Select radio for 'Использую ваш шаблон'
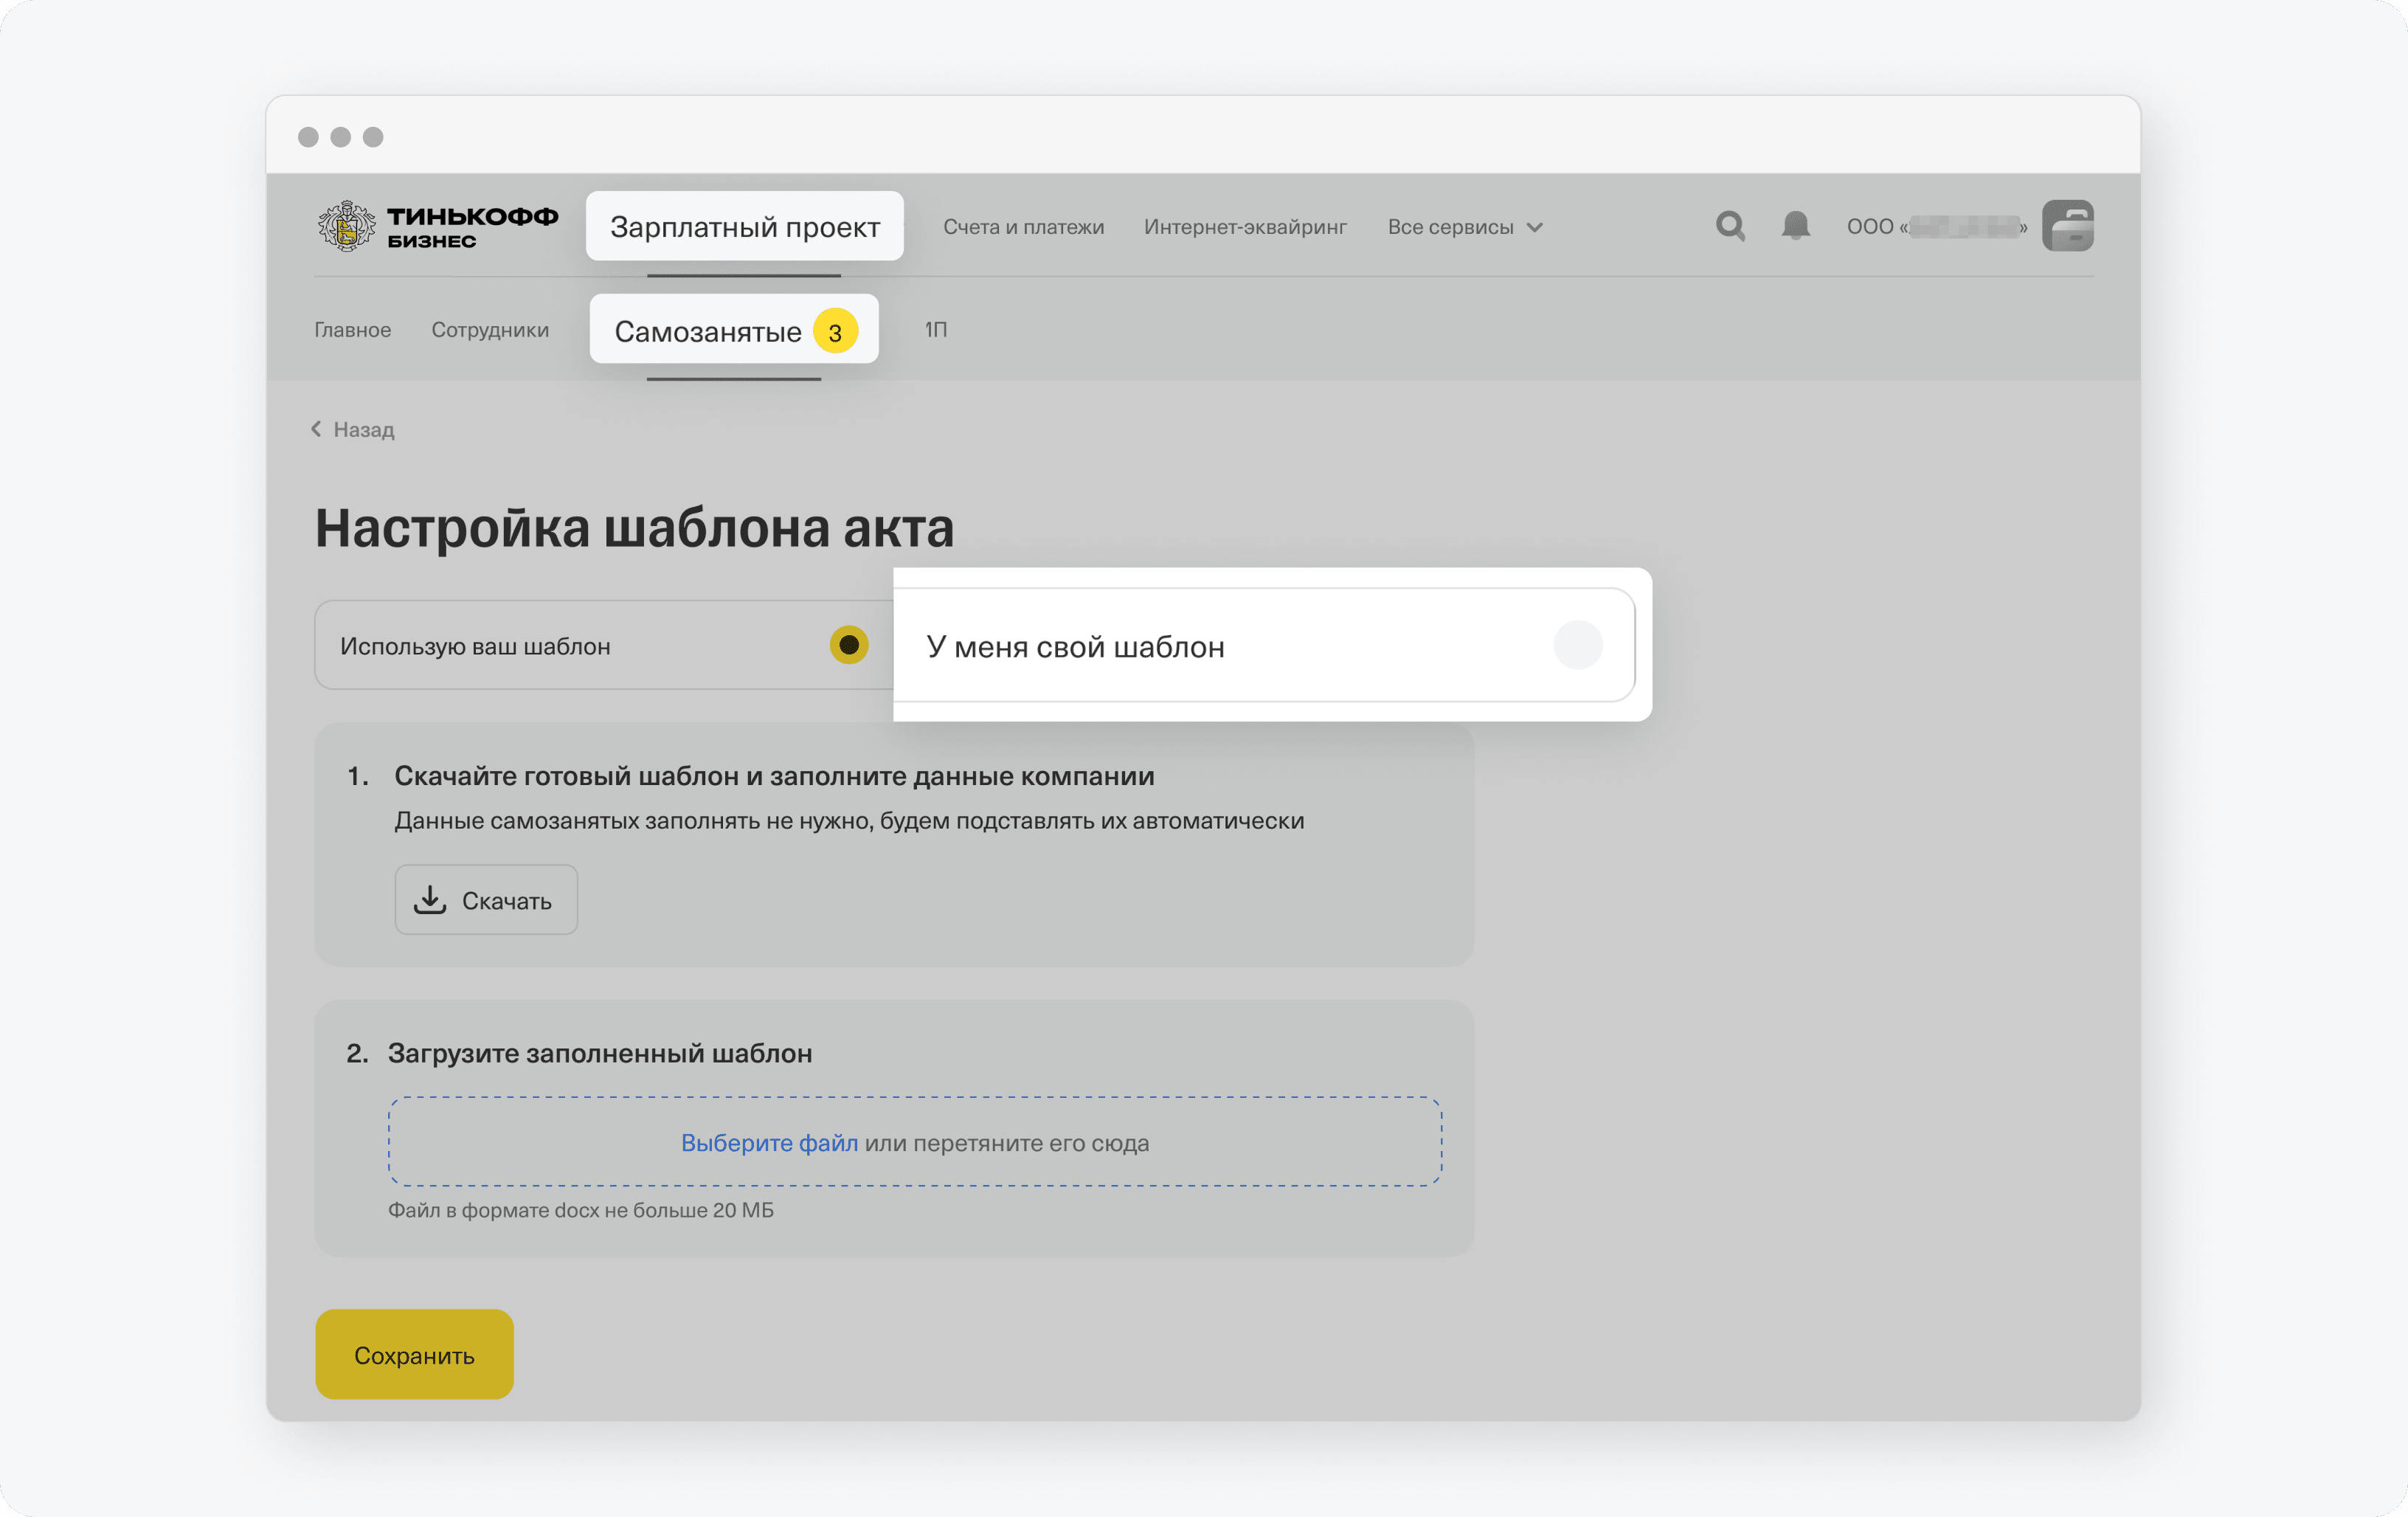 tap(848, 645)
